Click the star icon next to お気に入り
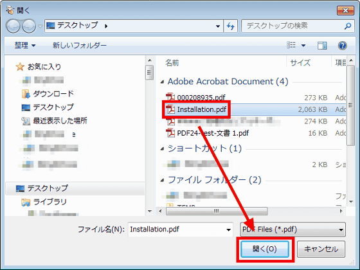 click(x=20, y=67)
